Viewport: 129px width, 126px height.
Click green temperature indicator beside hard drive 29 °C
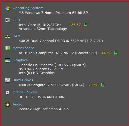tap(103, 85)
